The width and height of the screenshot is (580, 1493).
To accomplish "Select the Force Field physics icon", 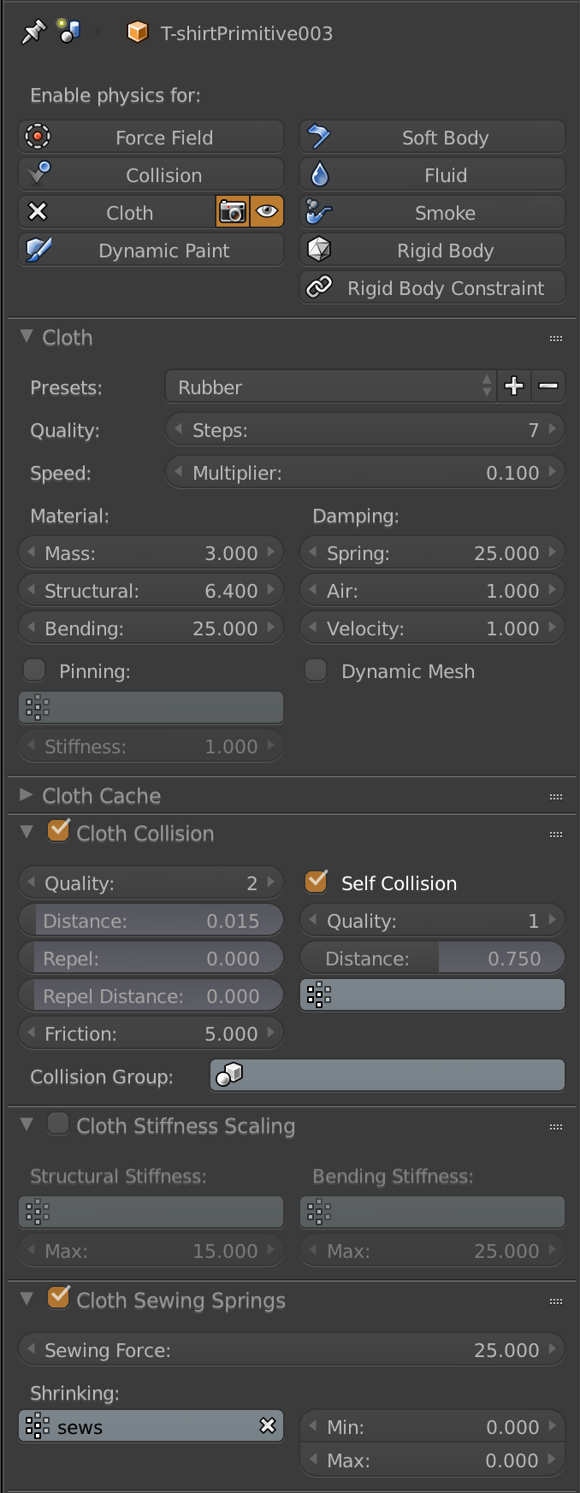I will click(36, 136).
